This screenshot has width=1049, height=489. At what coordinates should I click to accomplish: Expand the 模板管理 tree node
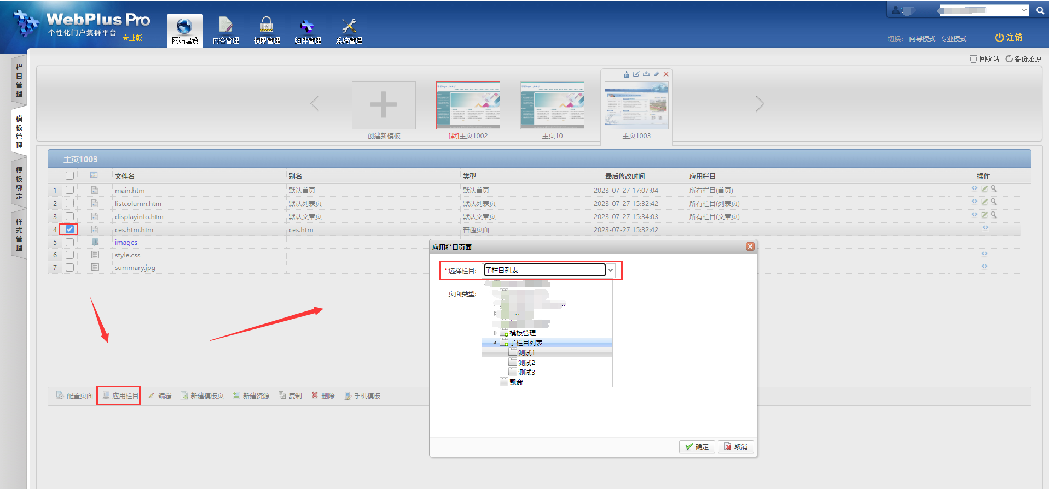(495, 333)
